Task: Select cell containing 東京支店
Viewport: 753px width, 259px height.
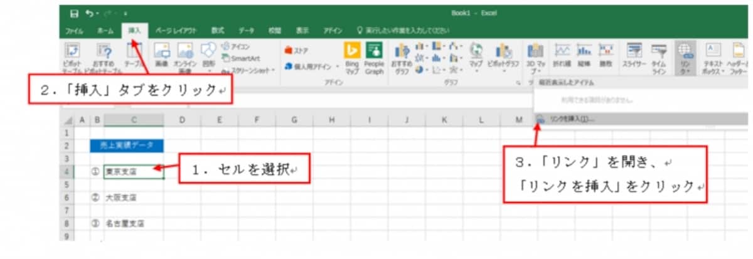Action: (134, 171)
